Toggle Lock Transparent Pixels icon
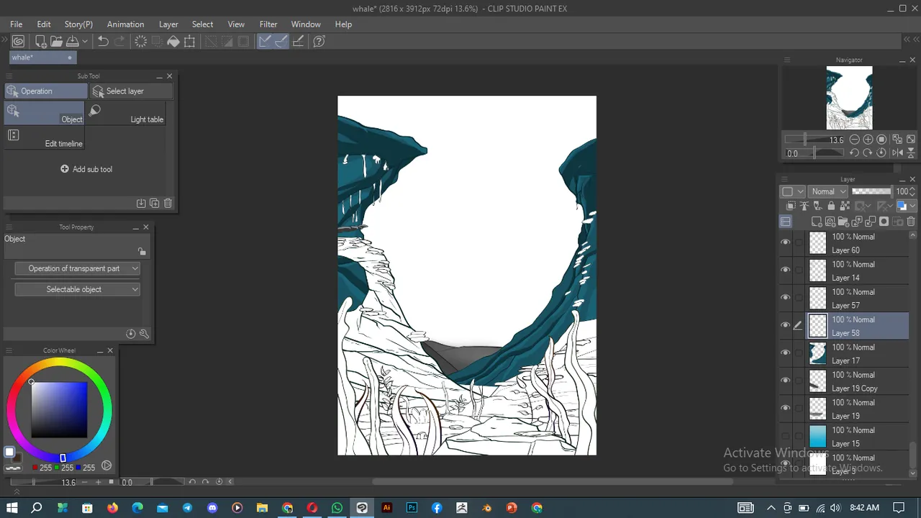Image resolution: width=921 pixels, height=518 pixels. 845,206
